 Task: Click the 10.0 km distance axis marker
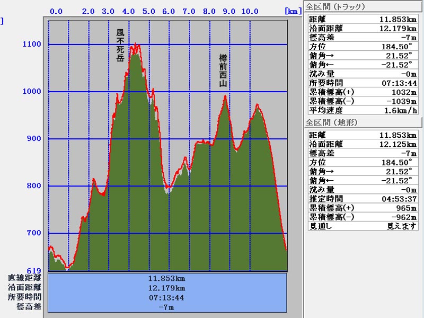pyautogui.click(x=249, y=12)
